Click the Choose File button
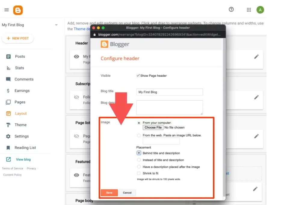 click(153, 127)
